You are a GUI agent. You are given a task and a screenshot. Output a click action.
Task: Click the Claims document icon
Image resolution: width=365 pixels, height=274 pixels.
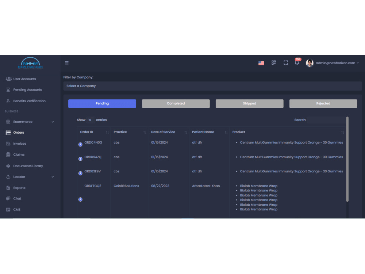coord(8,155)
